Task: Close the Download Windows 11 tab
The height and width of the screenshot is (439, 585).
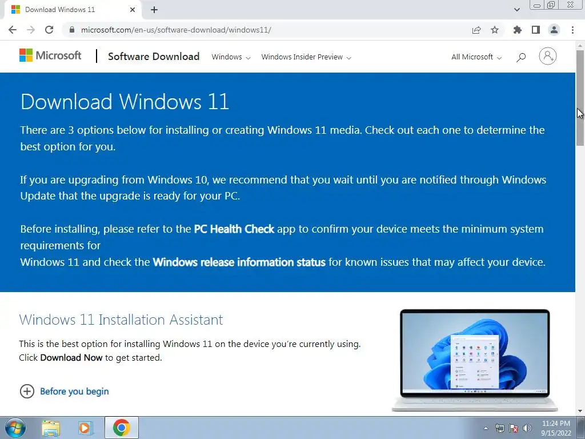Action: coord(133,10)
